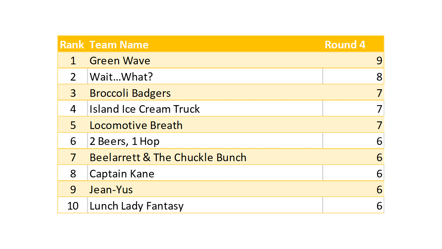Select the Broccoli Badgers cell
This screenshot has height=249, width=442.
(130, 93)
